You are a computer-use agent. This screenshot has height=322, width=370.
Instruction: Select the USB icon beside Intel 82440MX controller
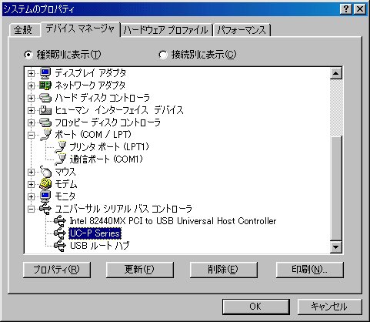60,221
